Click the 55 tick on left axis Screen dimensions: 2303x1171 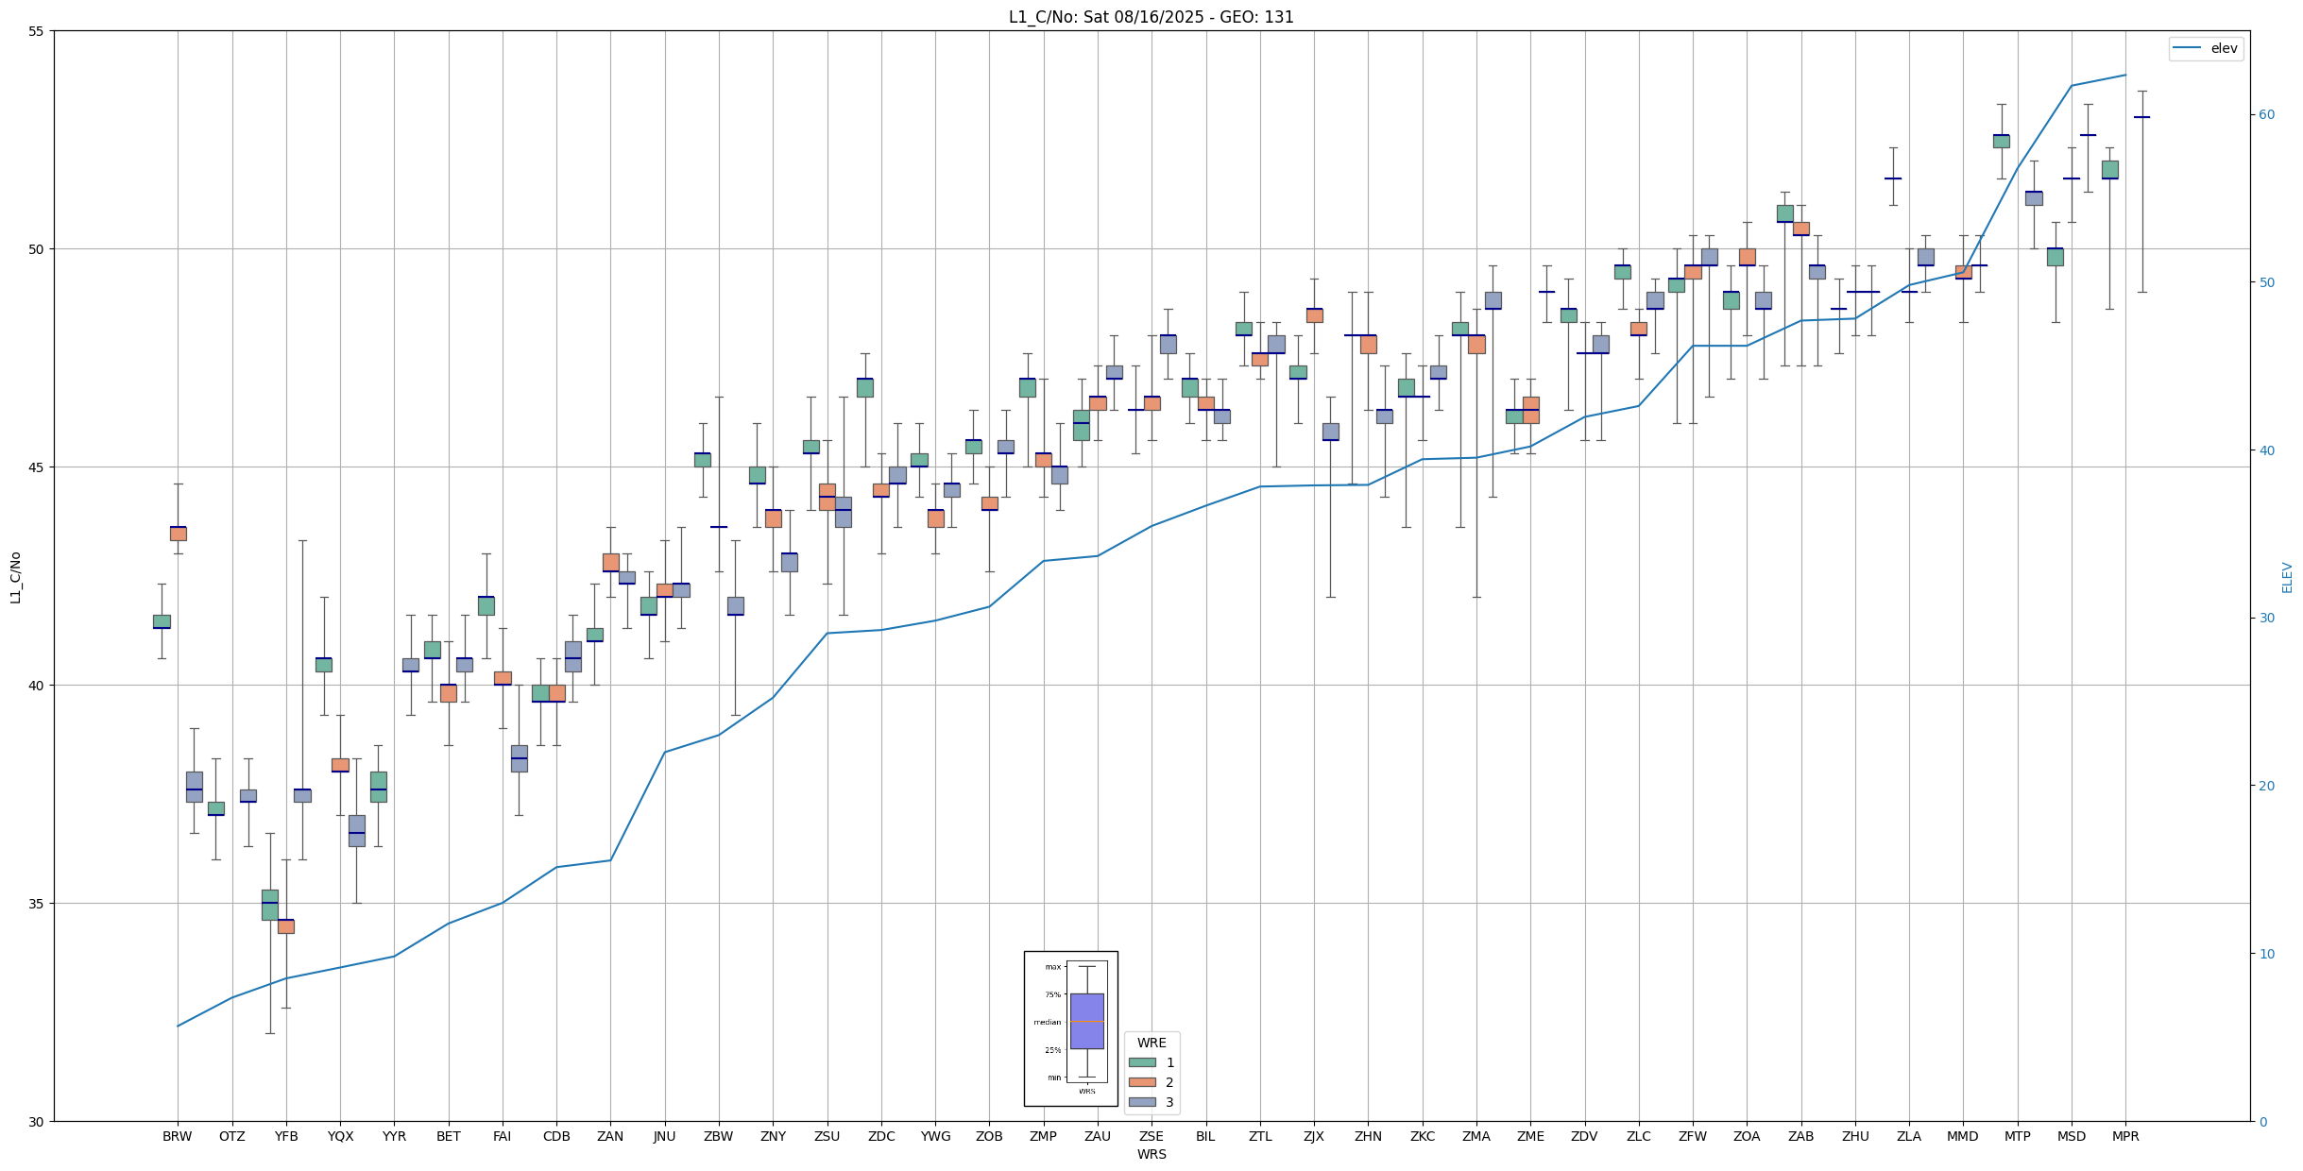[x=37, y=31]
